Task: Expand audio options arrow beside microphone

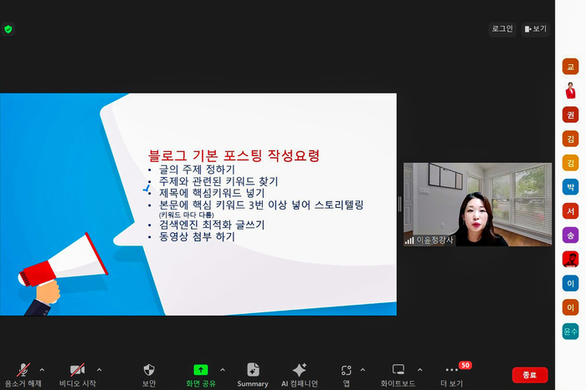Action: click(x=42, y=369)
